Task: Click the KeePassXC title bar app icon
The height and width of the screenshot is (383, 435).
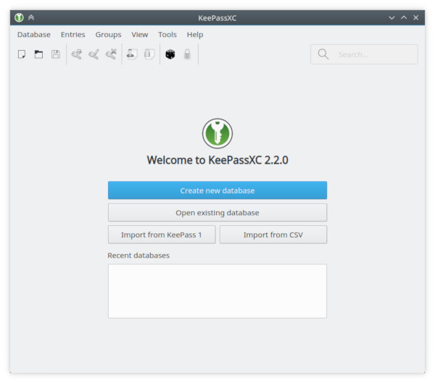Action: [x=19, y=17]
